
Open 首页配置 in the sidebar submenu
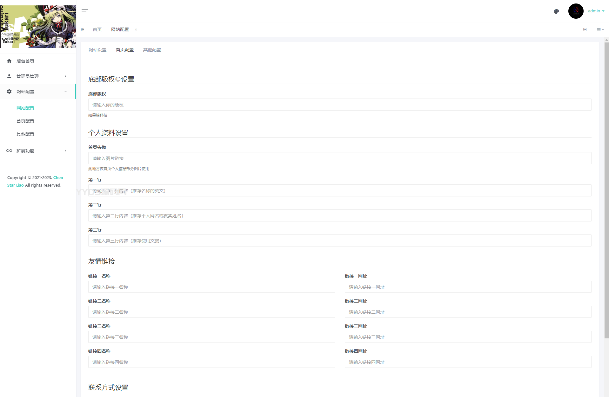click(x=25, y=121)
